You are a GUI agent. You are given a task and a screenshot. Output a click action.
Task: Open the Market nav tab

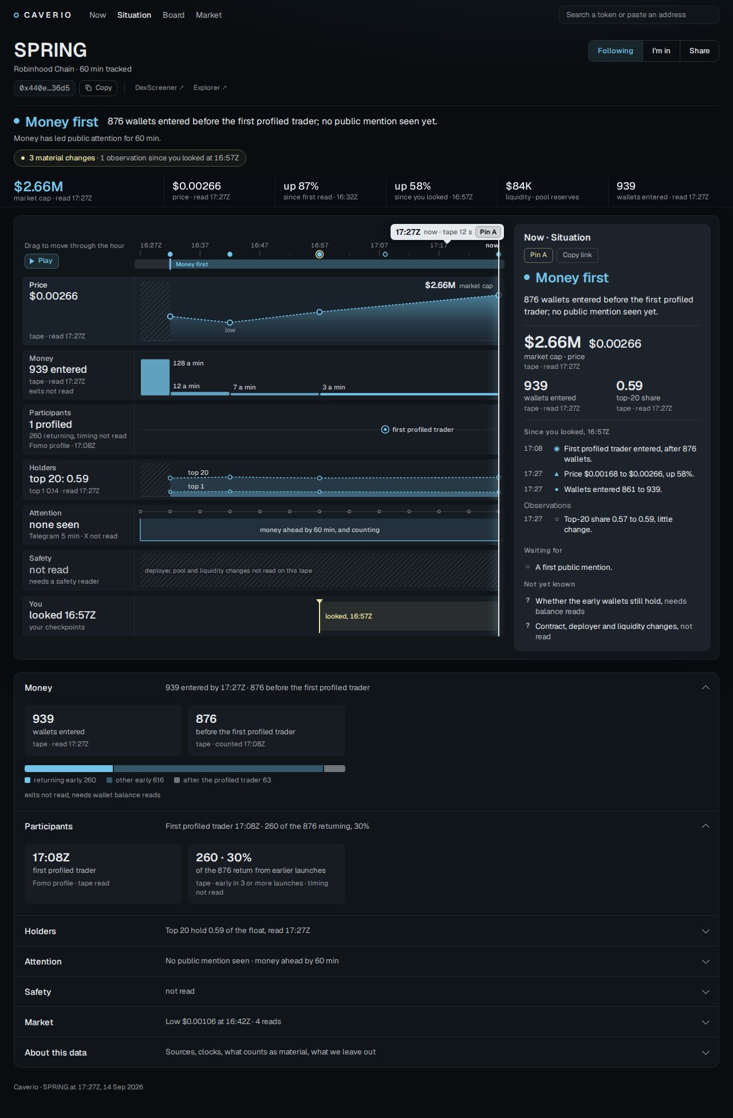tap(208, 15)
